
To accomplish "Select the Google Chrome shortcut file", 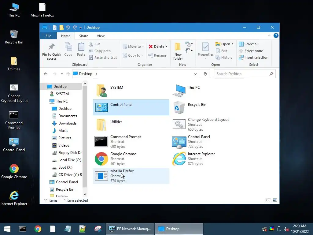I will point(131,159).
